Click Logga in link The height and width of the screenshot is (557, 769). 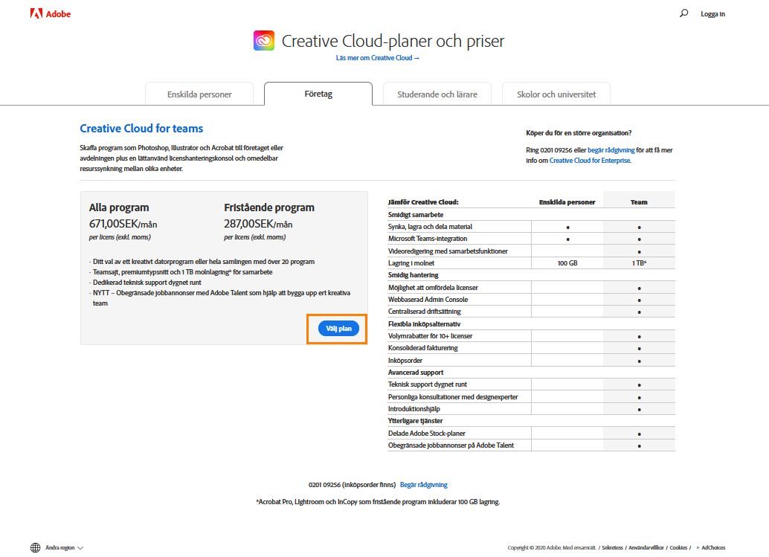click(712, 13)
